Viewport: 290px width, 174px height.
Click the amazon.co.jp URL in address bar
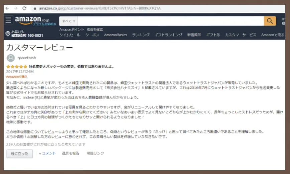[100, 8]
